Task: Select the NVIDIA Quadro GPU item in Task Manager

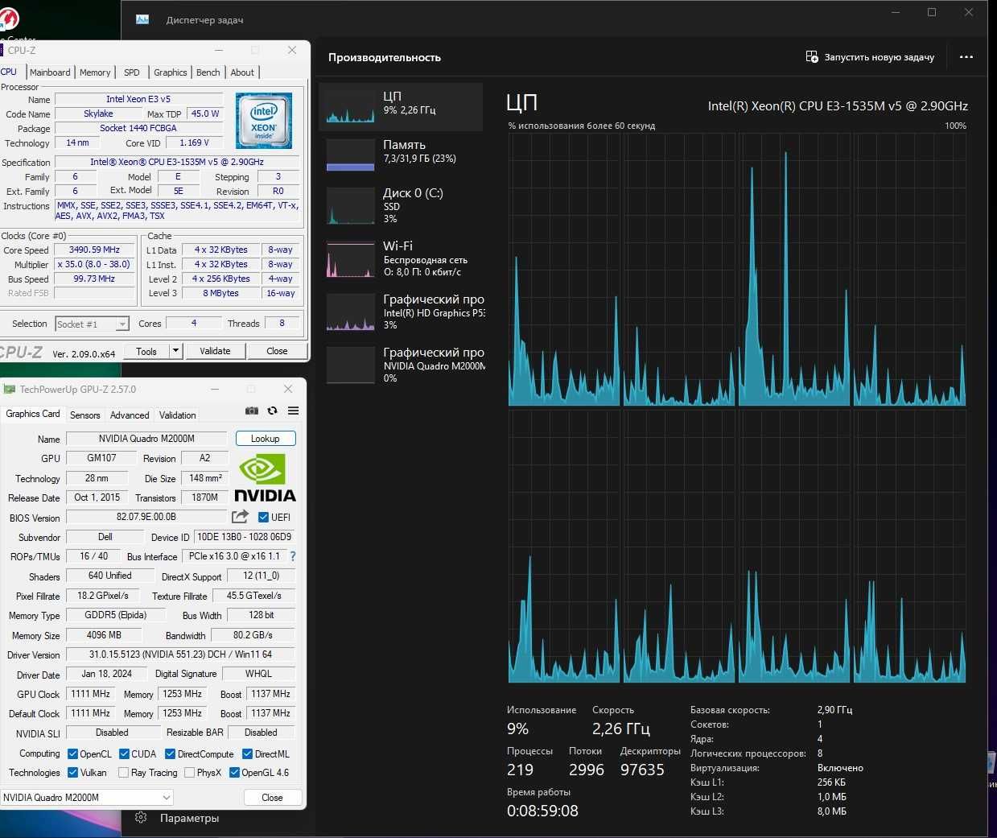Action: click(x=401, y=365)
